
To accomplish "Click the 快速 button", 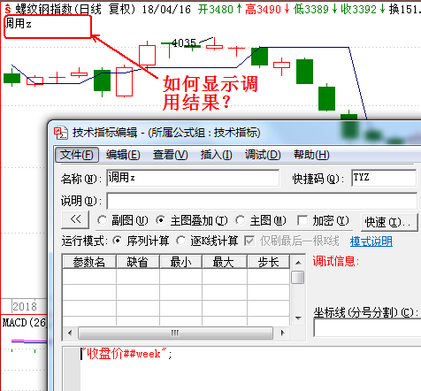I will click(x=389, y=222).
